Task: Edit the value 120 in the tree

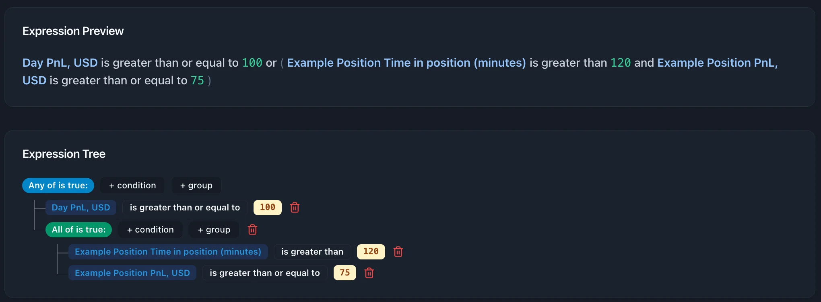Action: click(x=371, y=252)
